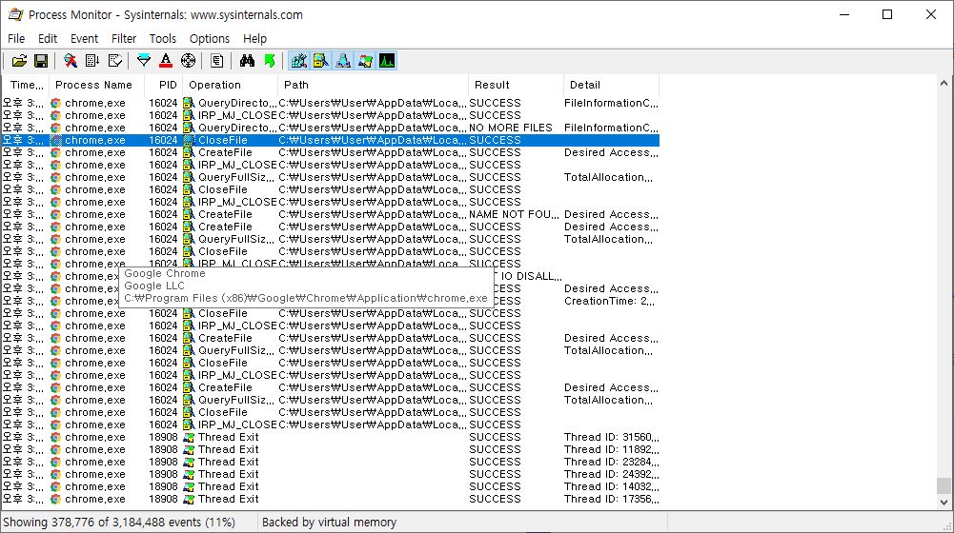This screenshot has width=954, height=533.
Task: Click the Process Name column header
Action: (x=93, y=85)
